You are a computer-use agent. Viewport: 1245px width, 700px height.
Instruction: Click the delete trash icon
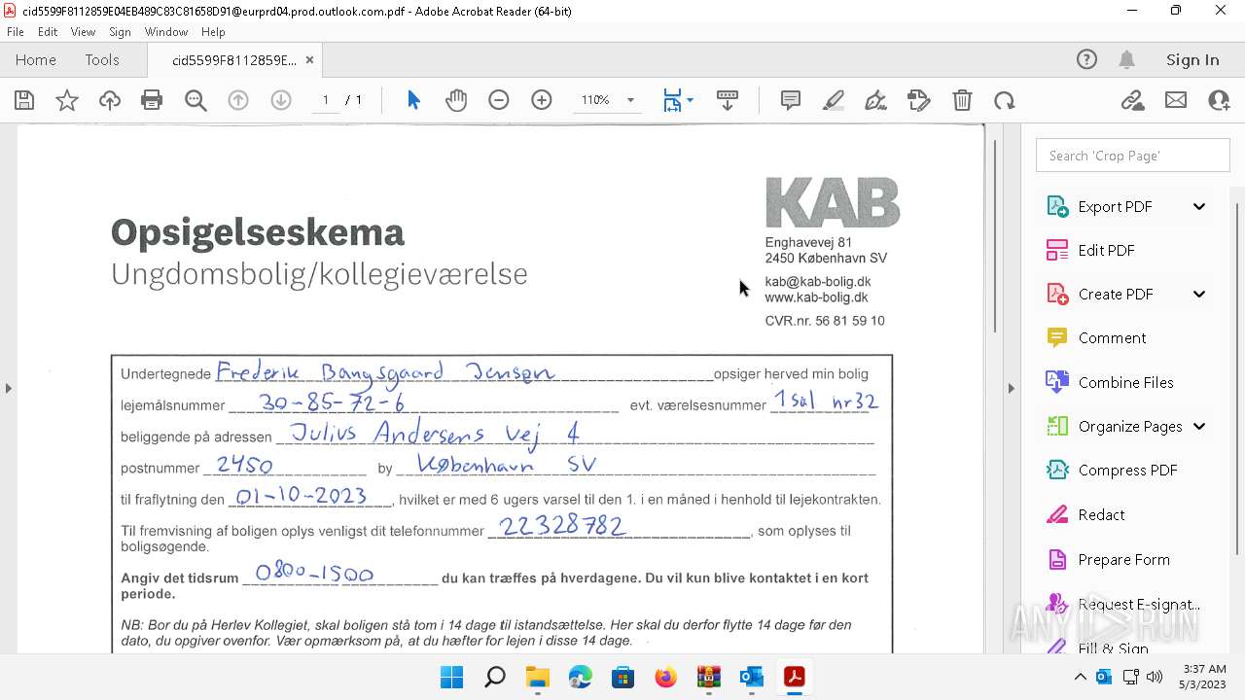962,100
